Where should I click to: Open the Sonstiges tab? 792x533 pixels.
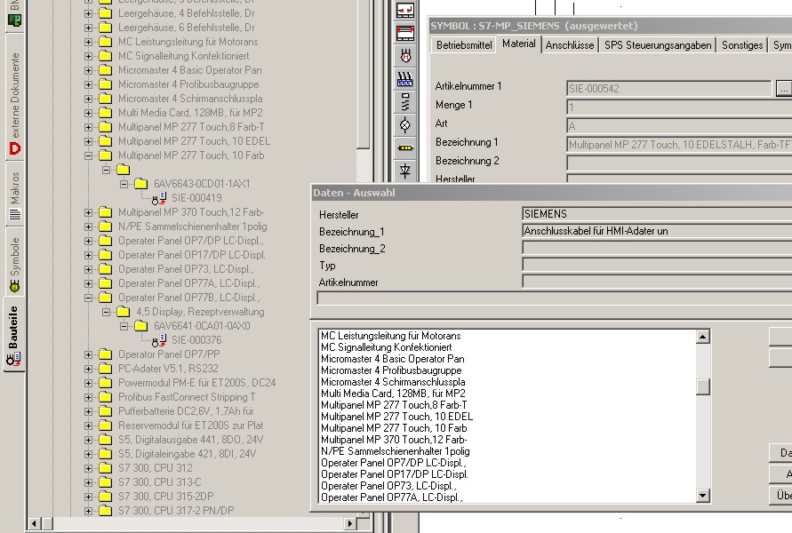742,45
